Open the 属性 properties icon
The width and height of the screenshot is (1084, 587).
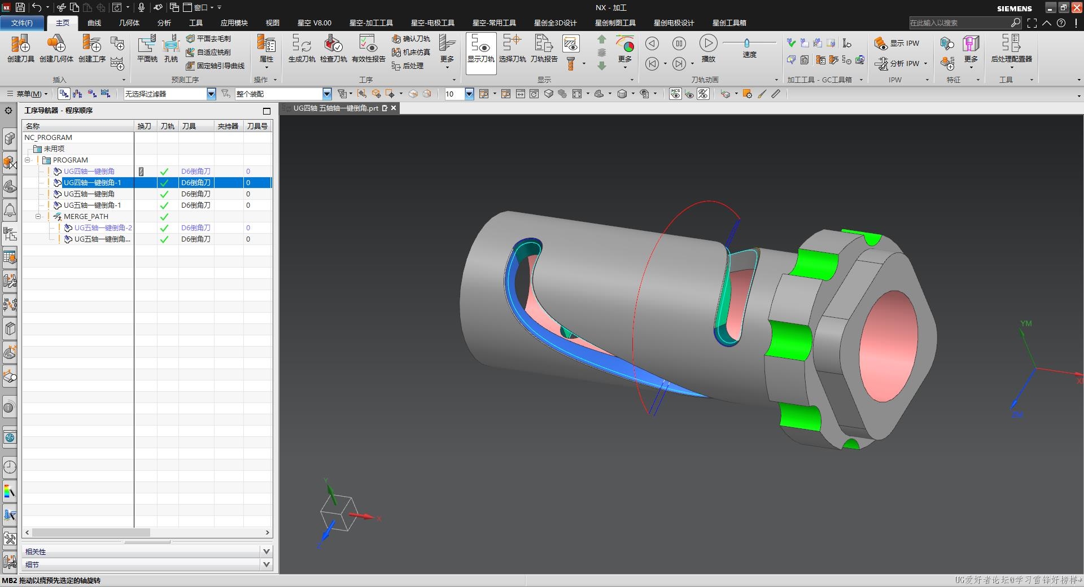tap(266, 48)
